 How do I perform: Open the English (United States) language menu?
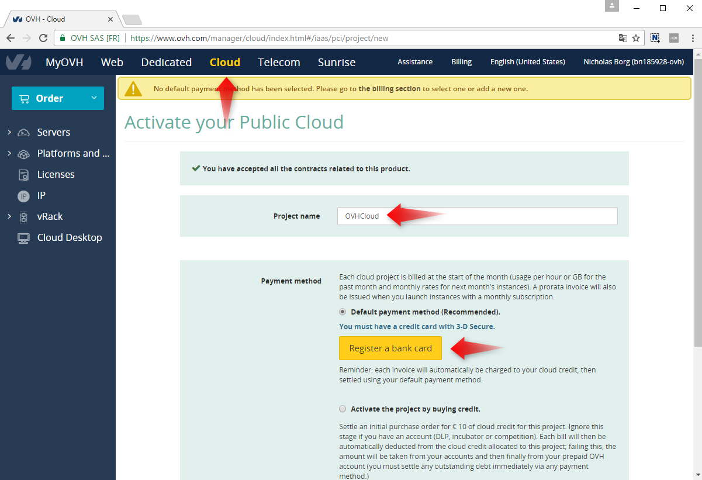coord(527,61)
